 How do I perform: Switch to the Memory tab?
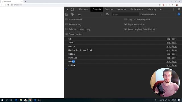[x=152, y=9]
